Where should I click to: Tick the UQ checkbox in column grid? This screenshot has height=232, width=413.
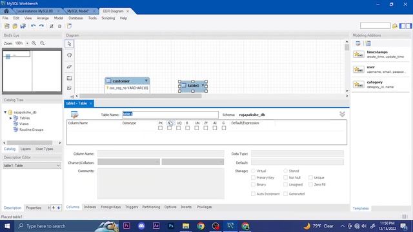coord(178,128)
